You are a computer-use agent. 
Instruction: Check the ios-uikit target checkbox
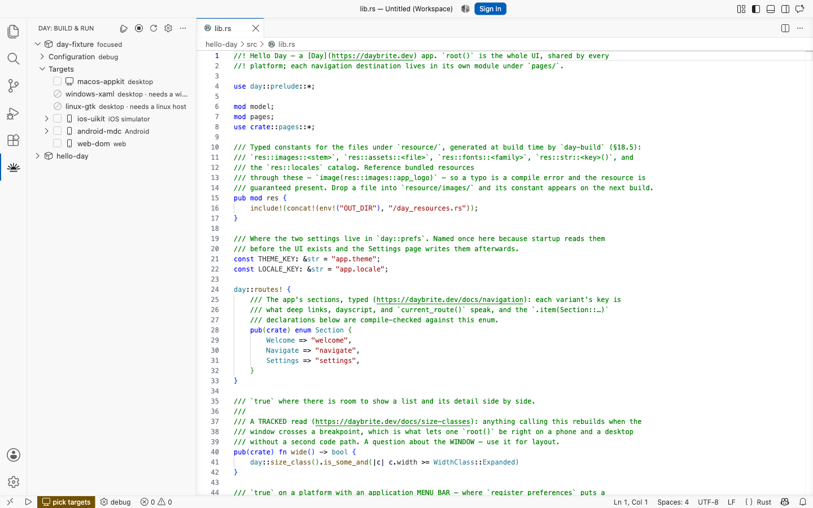pyautogui.click(x=58, y=119)
